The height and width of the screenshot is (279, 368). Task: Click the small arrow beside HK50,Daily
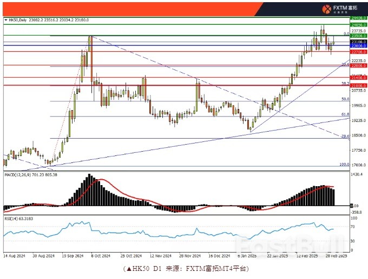6,20
